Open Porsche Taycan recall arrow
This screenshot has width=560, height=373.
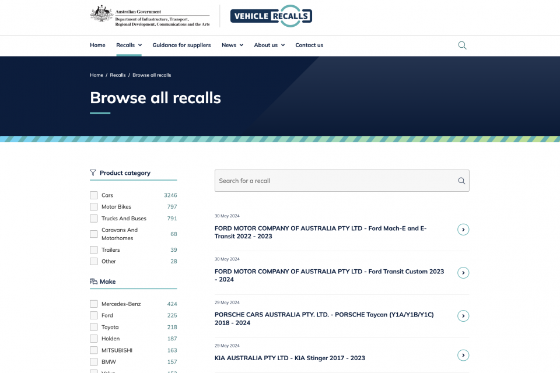(463, 316)
